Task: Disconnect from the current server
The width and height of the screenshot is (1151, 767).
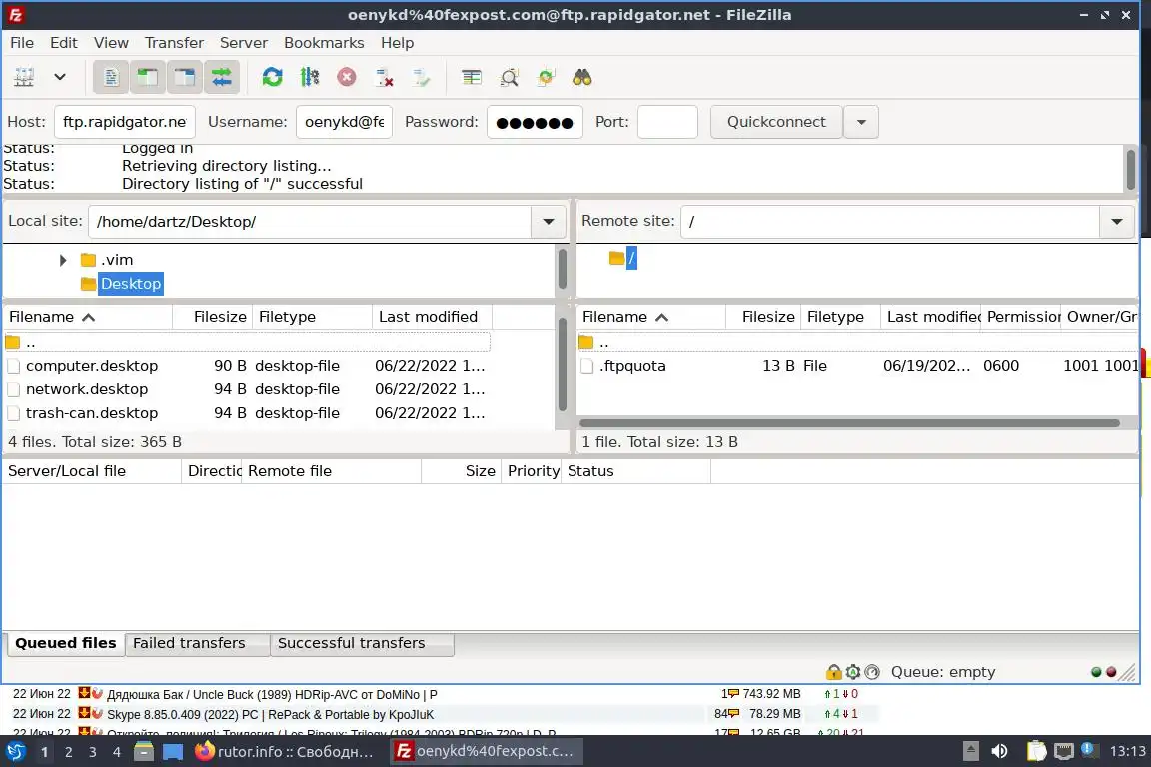Action: coord(384,77)
